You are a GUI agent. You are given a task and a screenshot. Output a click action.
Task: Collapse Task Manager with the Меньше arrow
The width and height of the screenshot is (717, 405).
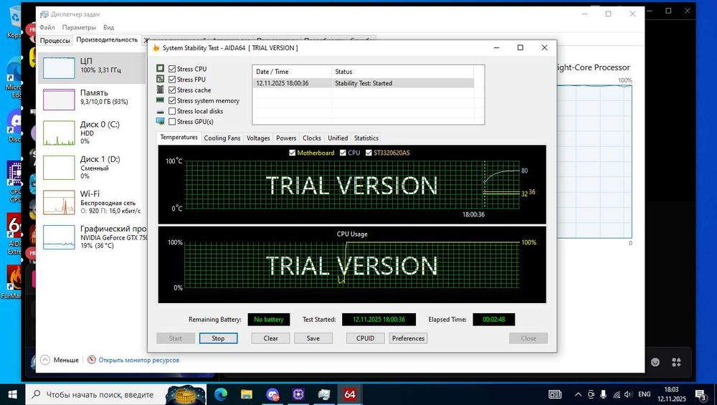point(45,360)
